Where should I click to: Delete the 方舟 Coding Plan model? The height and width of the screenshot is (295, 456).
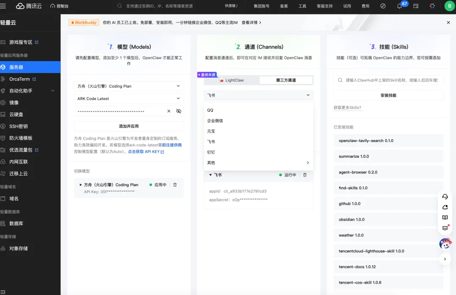pos(175,184)
